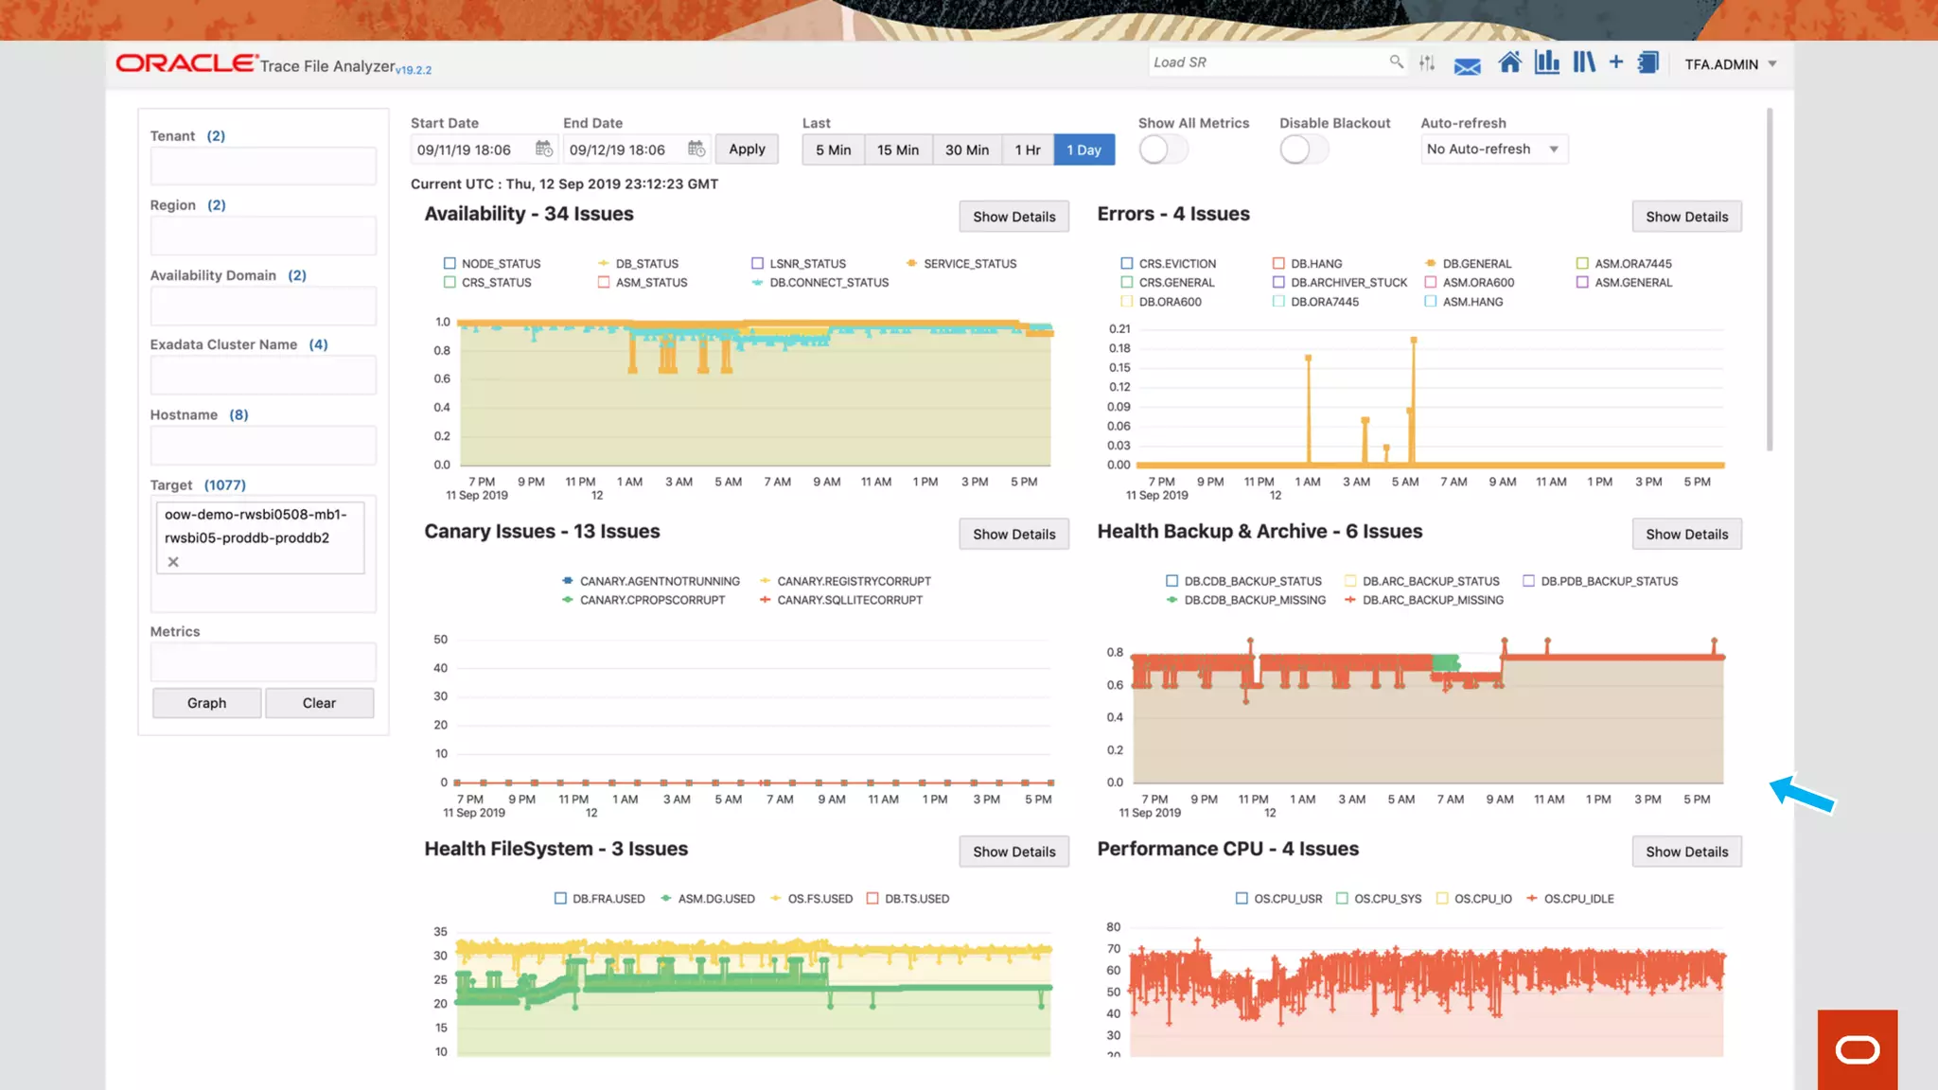Open the notebook icon in header
This screenshot has height=1090, width=1938.
(x=1648, y=63)
